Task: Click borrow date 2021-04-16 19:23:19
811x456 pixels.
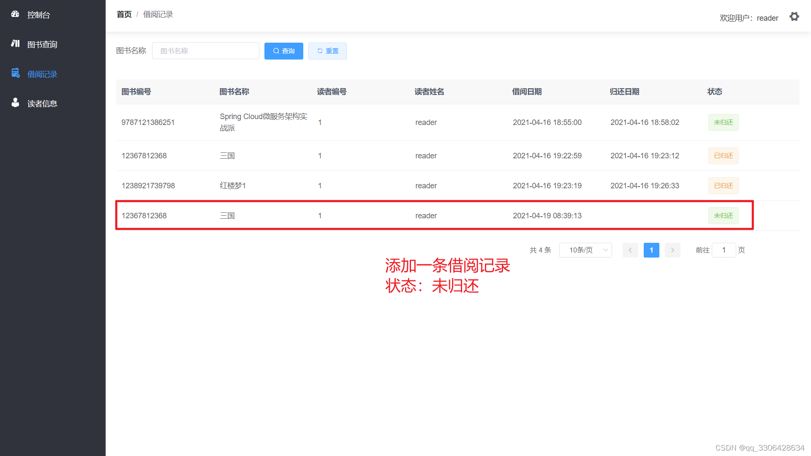Action: [547, 186]
